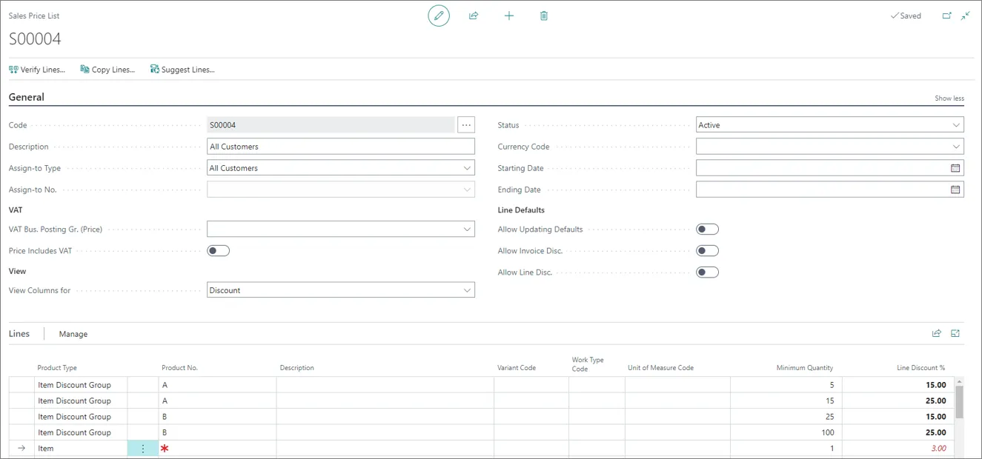Click the Code field ellipsis button
982x459 pixels.
466,125
